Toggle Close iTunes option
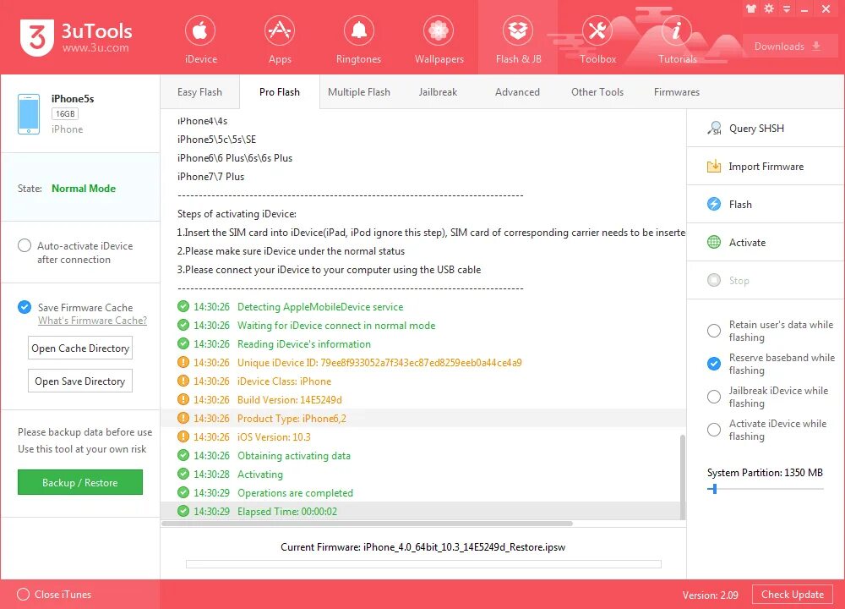845x609 pixels. (x=23, y=595)
